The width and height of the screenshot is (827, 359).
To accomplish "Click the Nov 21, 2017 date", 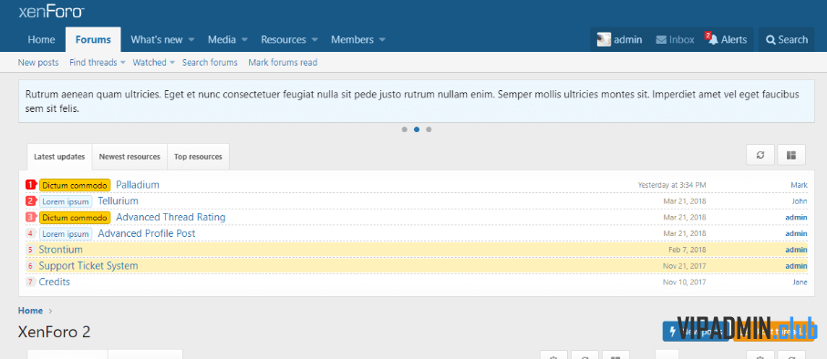I will tap(685, 266).
